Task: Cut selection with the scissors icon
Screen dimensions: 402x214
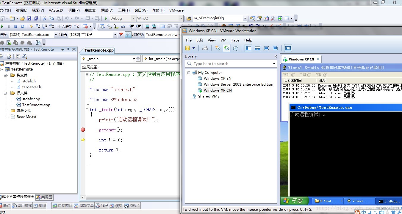Action: pyautogui.click(x=44, y=18)
